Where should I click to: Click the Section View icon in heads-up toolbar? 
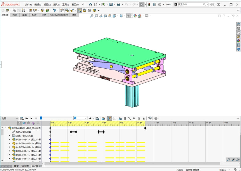(105, 16)
